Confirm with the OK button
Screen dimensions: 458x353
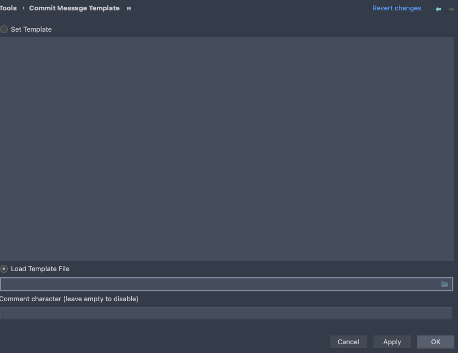[x=436, y=342]
